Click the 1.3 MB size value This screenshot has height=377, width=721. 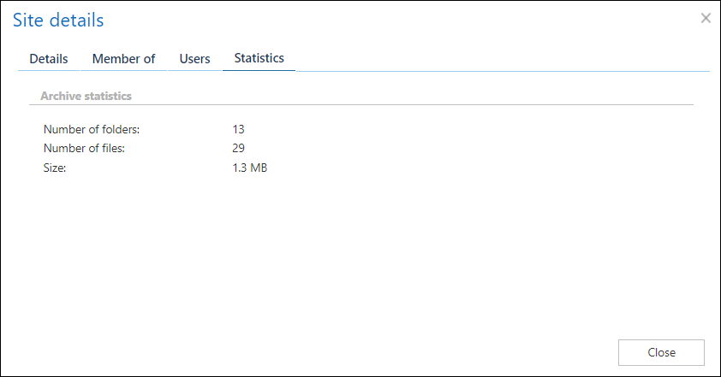click(x=250, y=168)
